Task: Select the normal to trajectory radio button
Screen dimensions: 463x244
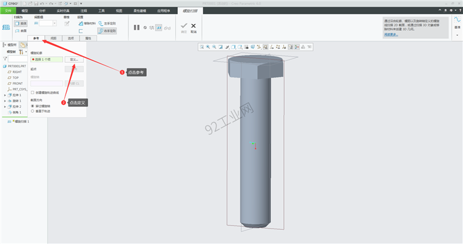Action: (x=33, y=111)
